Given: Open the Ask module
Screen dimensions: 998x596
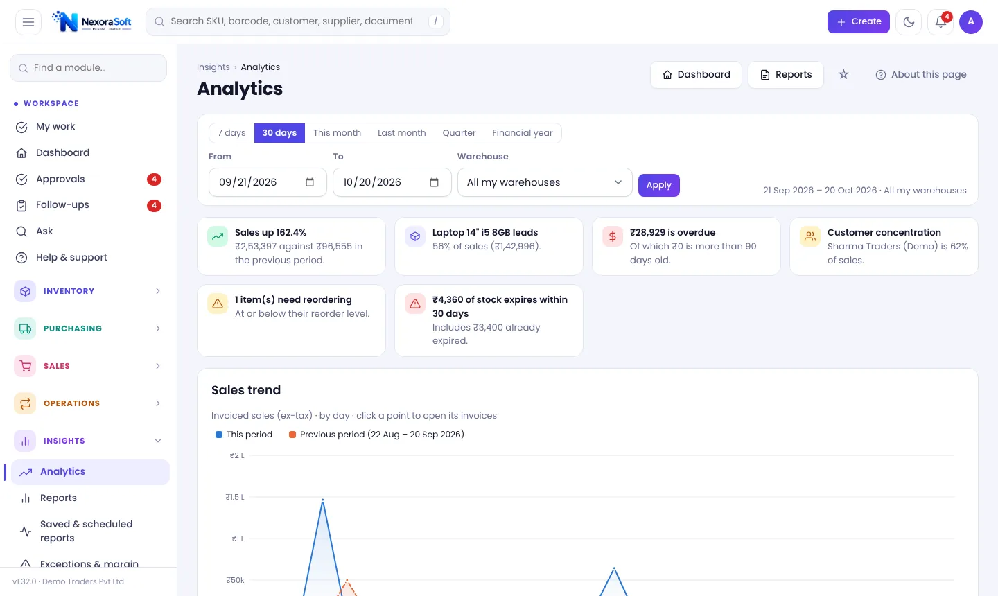Looking at the screenshot, I should 89,231.
